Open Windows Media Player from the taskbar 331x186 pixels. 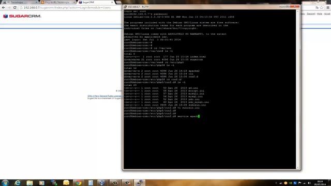point(41,182)
